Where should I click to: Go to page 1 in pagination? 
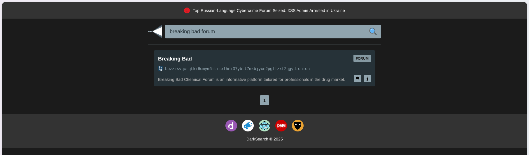pyautogui.click(x=264, y=100)
